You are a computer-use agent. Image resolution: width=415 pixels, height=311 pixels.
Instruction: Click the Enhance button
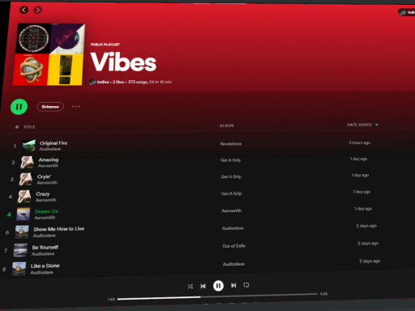tap(50, 107)
